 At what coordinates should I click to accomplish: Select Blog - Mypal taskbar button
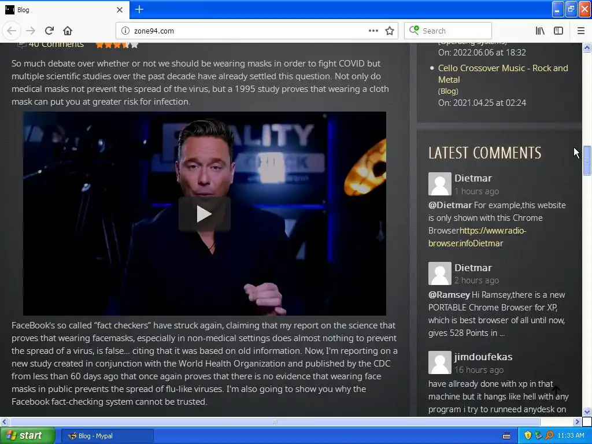[x=107, y=436]
